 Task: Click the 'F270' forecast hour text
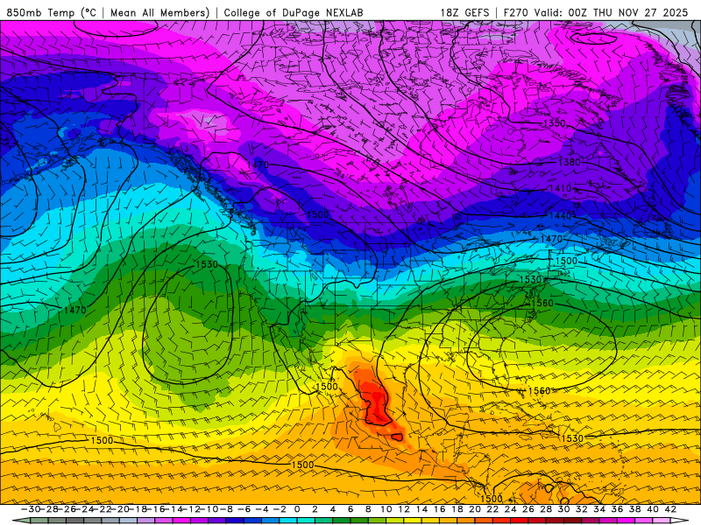coord(516,12)
